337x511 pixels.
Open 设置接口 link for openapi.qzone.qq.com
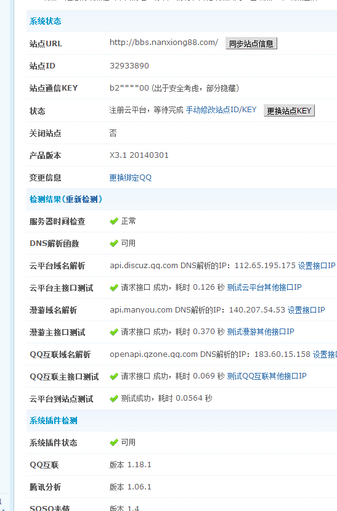[x=325, y=354]
